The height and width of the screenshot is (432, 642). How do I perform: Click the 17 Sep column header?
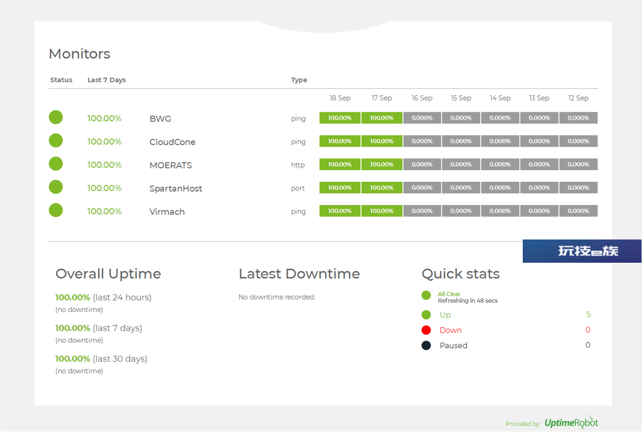382,98
